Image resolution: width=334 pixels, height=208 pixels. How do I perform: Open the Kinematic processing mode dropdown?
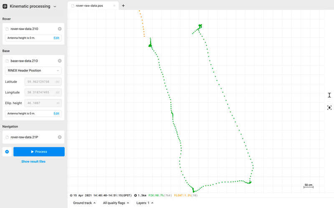point(55,7)
